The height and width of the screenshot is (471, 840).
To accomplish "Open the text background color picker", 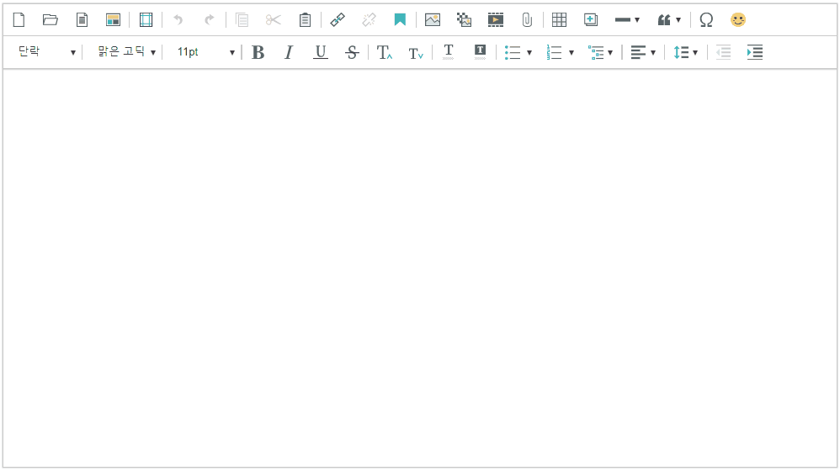I will pos(480,52).
